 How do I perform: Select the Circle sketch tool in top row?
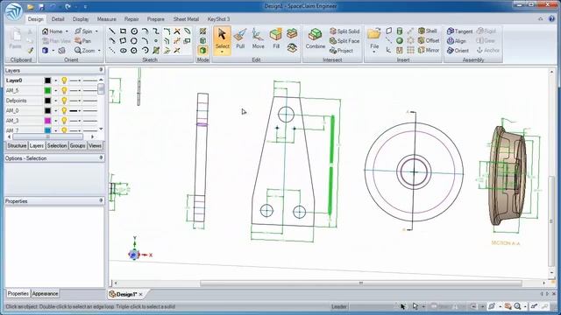click(134, 31)
